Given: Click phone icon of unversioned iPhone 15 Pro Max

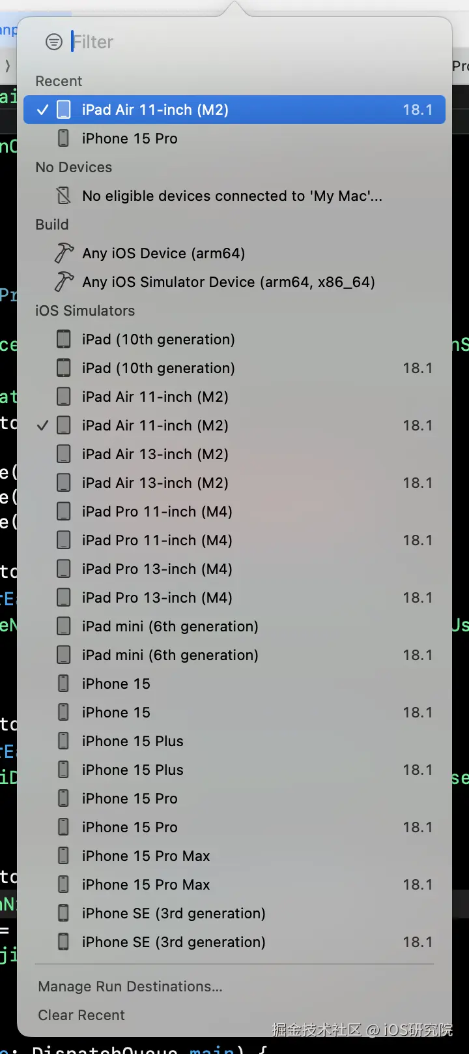Looking at the screenshot, I should [63, 856].
